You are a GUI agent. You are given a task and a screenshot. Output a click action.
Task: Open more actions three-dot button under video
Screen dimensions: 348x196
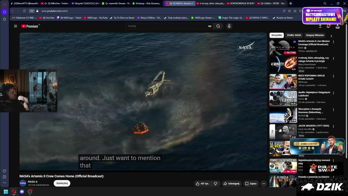click(x=263, y=183)
